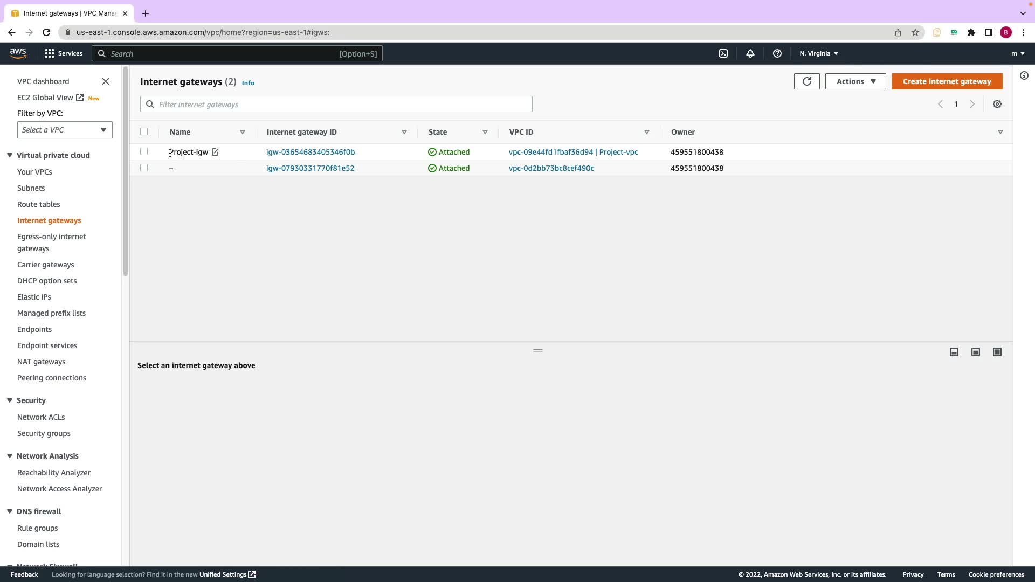1035x582 pixels.
Task: Click Create internet gateway button
Action: click(x=947, y=81)
